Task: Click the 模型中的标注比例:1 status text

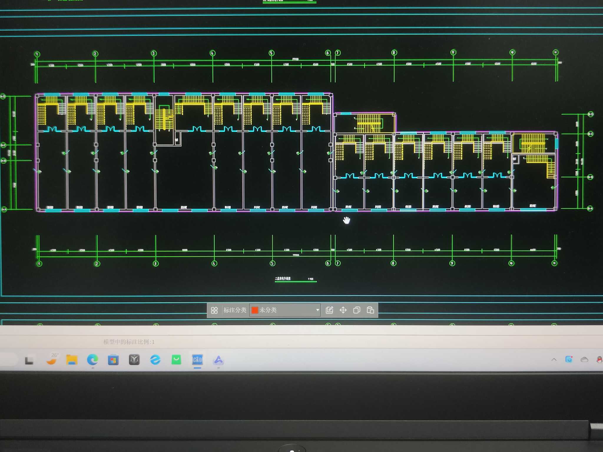Action: (129, 342)
